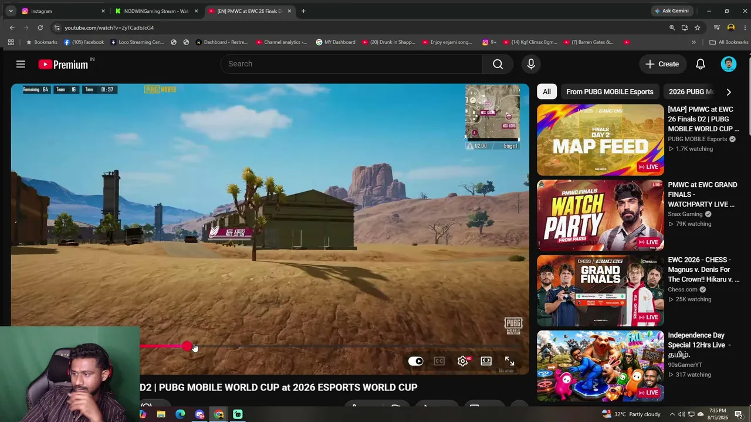Click the browser address bar URL
The image size is (751, 422).
109,28
